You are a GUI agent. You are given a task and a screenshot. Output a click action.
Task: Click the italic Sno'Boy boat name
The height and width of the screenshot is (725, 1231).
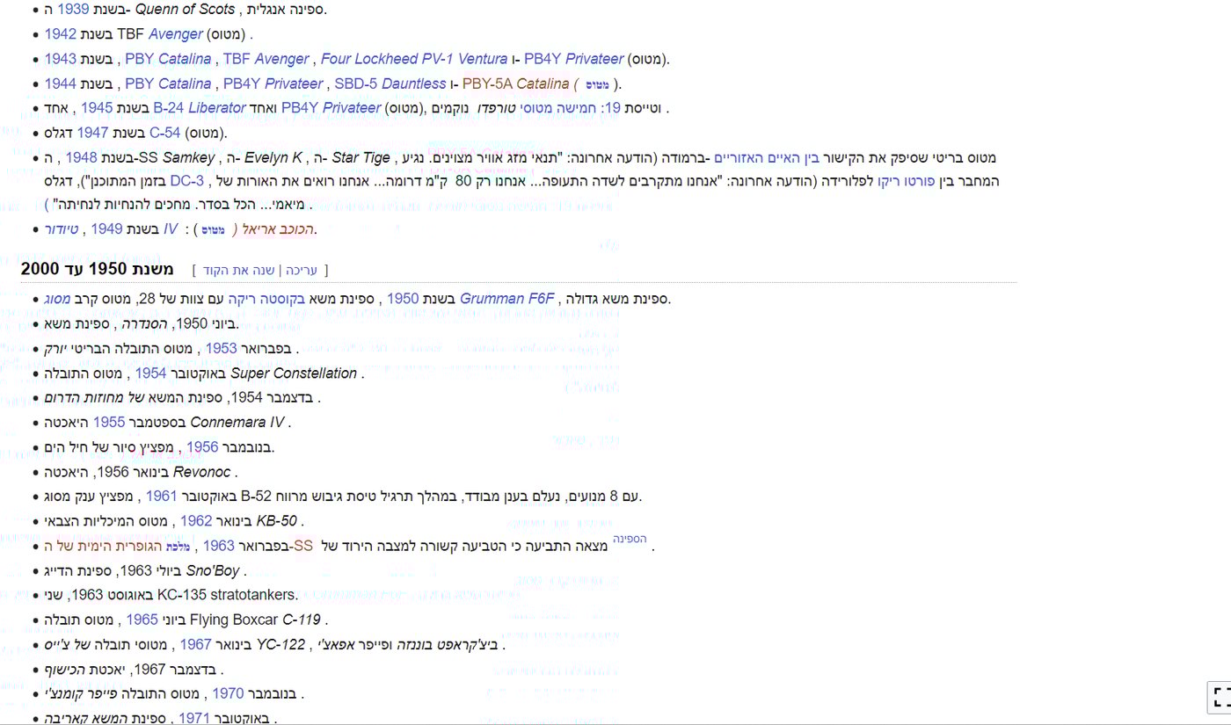(x=213, y=571)
